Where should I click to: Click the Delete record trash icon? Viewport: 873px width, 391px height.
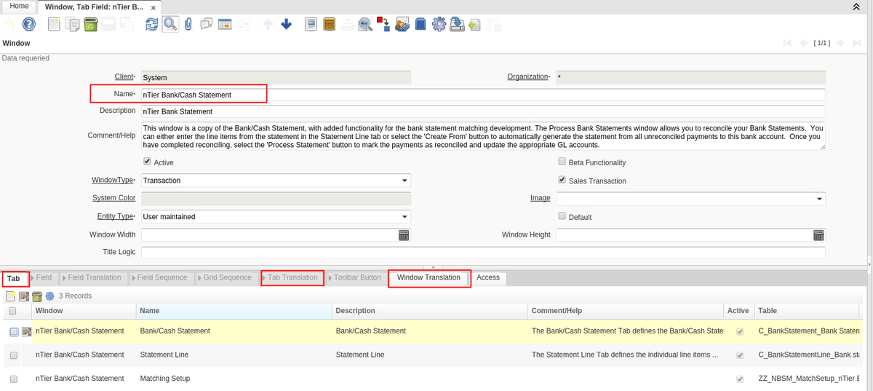coord(90,24)
